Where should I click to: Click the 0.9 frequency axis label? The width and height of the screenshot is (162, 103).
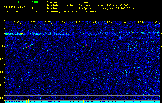pos(2,59)
